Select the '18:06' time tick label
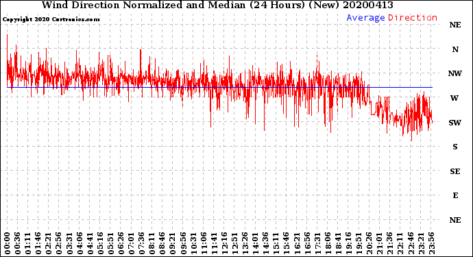This screenshot has width=473, height=257. 328,244
